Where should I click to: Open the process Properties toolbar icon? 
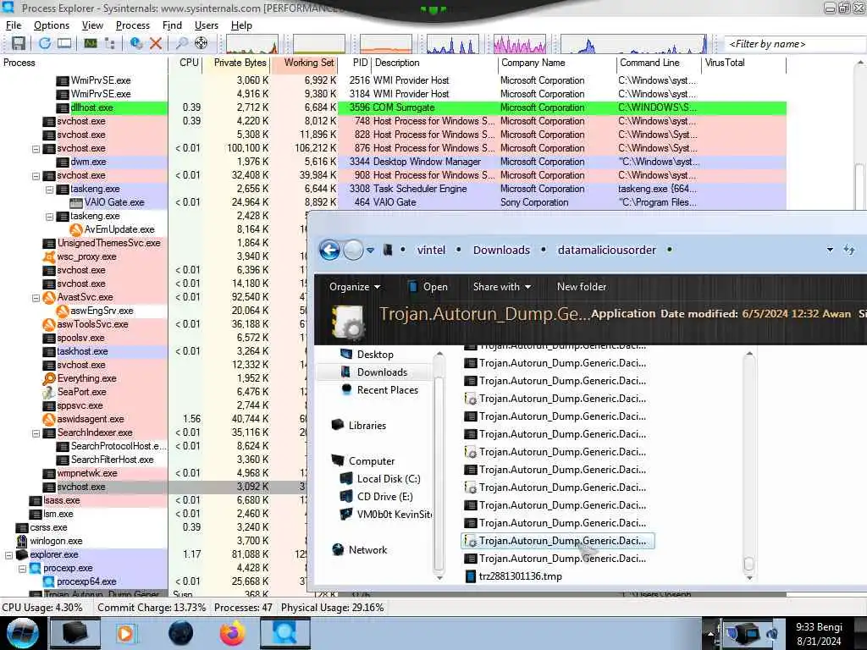point(136,43)
